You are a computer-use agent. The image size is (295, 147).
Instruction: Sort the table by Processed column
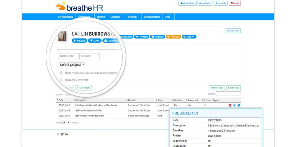193,100
